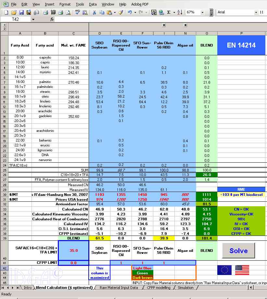
Task: Click the Excel document icon beside File
Action: (x=5, y=4)
